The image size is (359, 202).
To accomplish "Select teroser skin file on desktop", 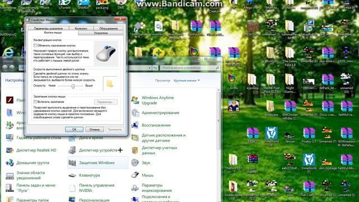I will click(x=290, y=137).
